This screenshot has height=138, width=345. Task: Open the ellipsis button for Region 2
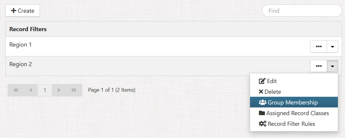click(x=319, y=66)
